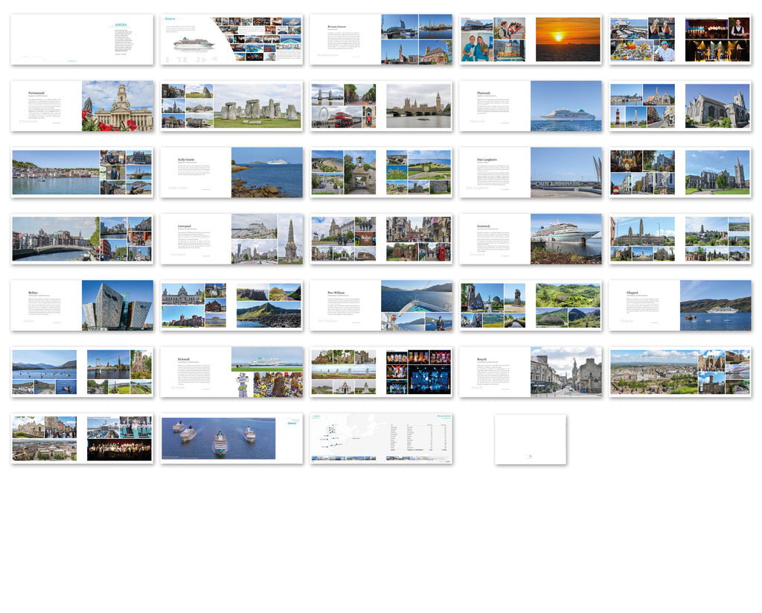
Task: Open the Dún Laoghaire page spread
Action: (531, 172)
